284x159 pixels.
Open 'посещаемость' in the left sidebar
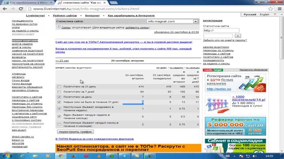(23, 21)
